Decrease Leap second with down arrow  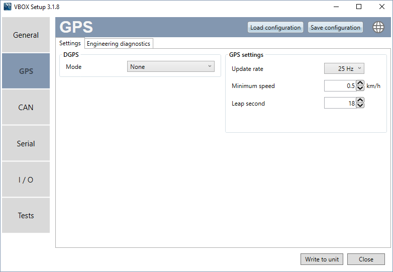click(x=360, y=105)
